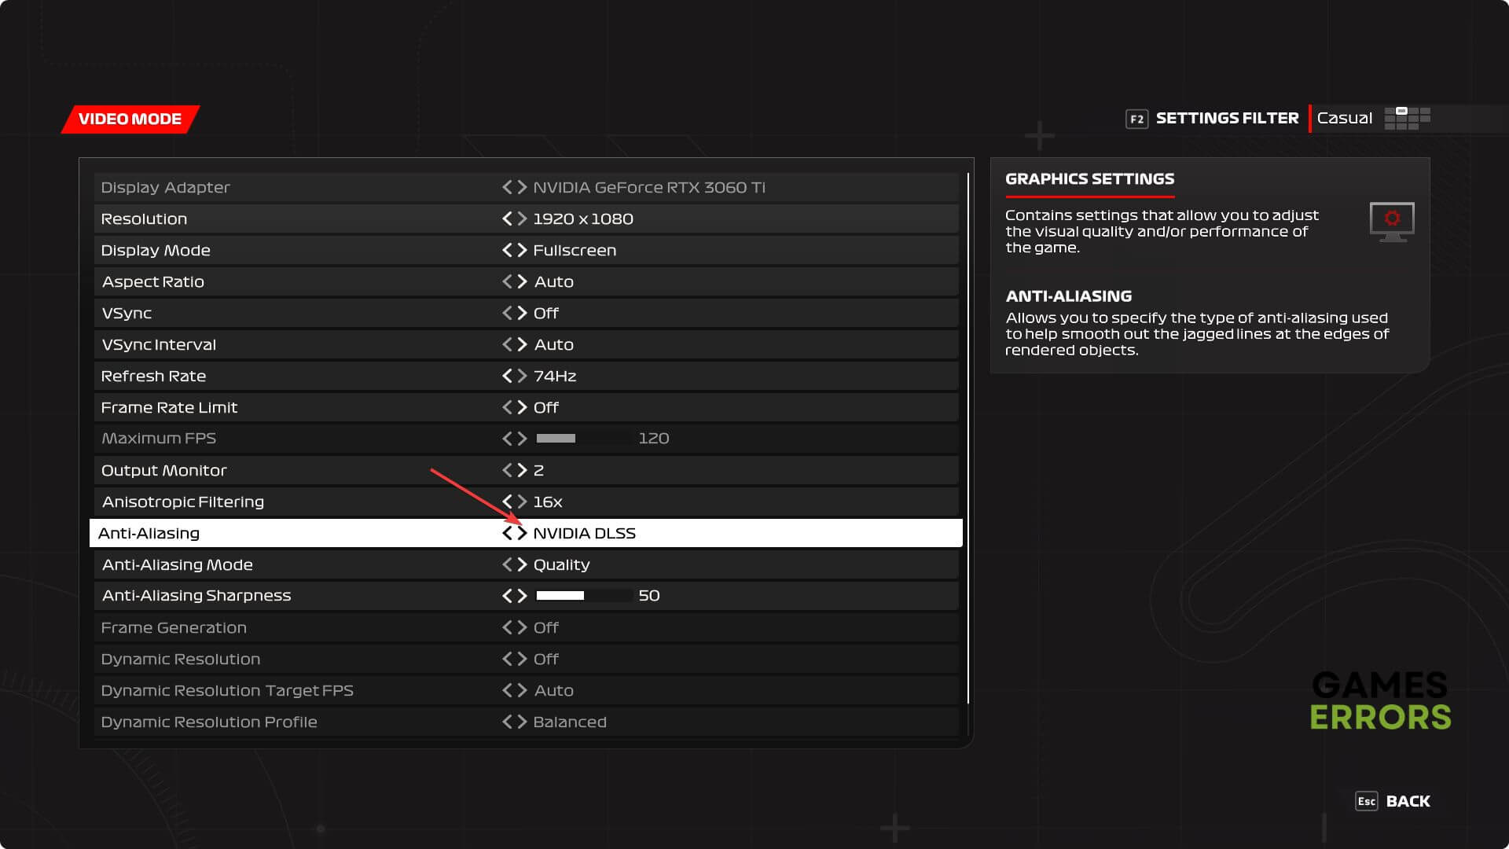Click right arrow for Resolution setting
The width and height of the screenshot is (1509, 849).
[523, 219]
